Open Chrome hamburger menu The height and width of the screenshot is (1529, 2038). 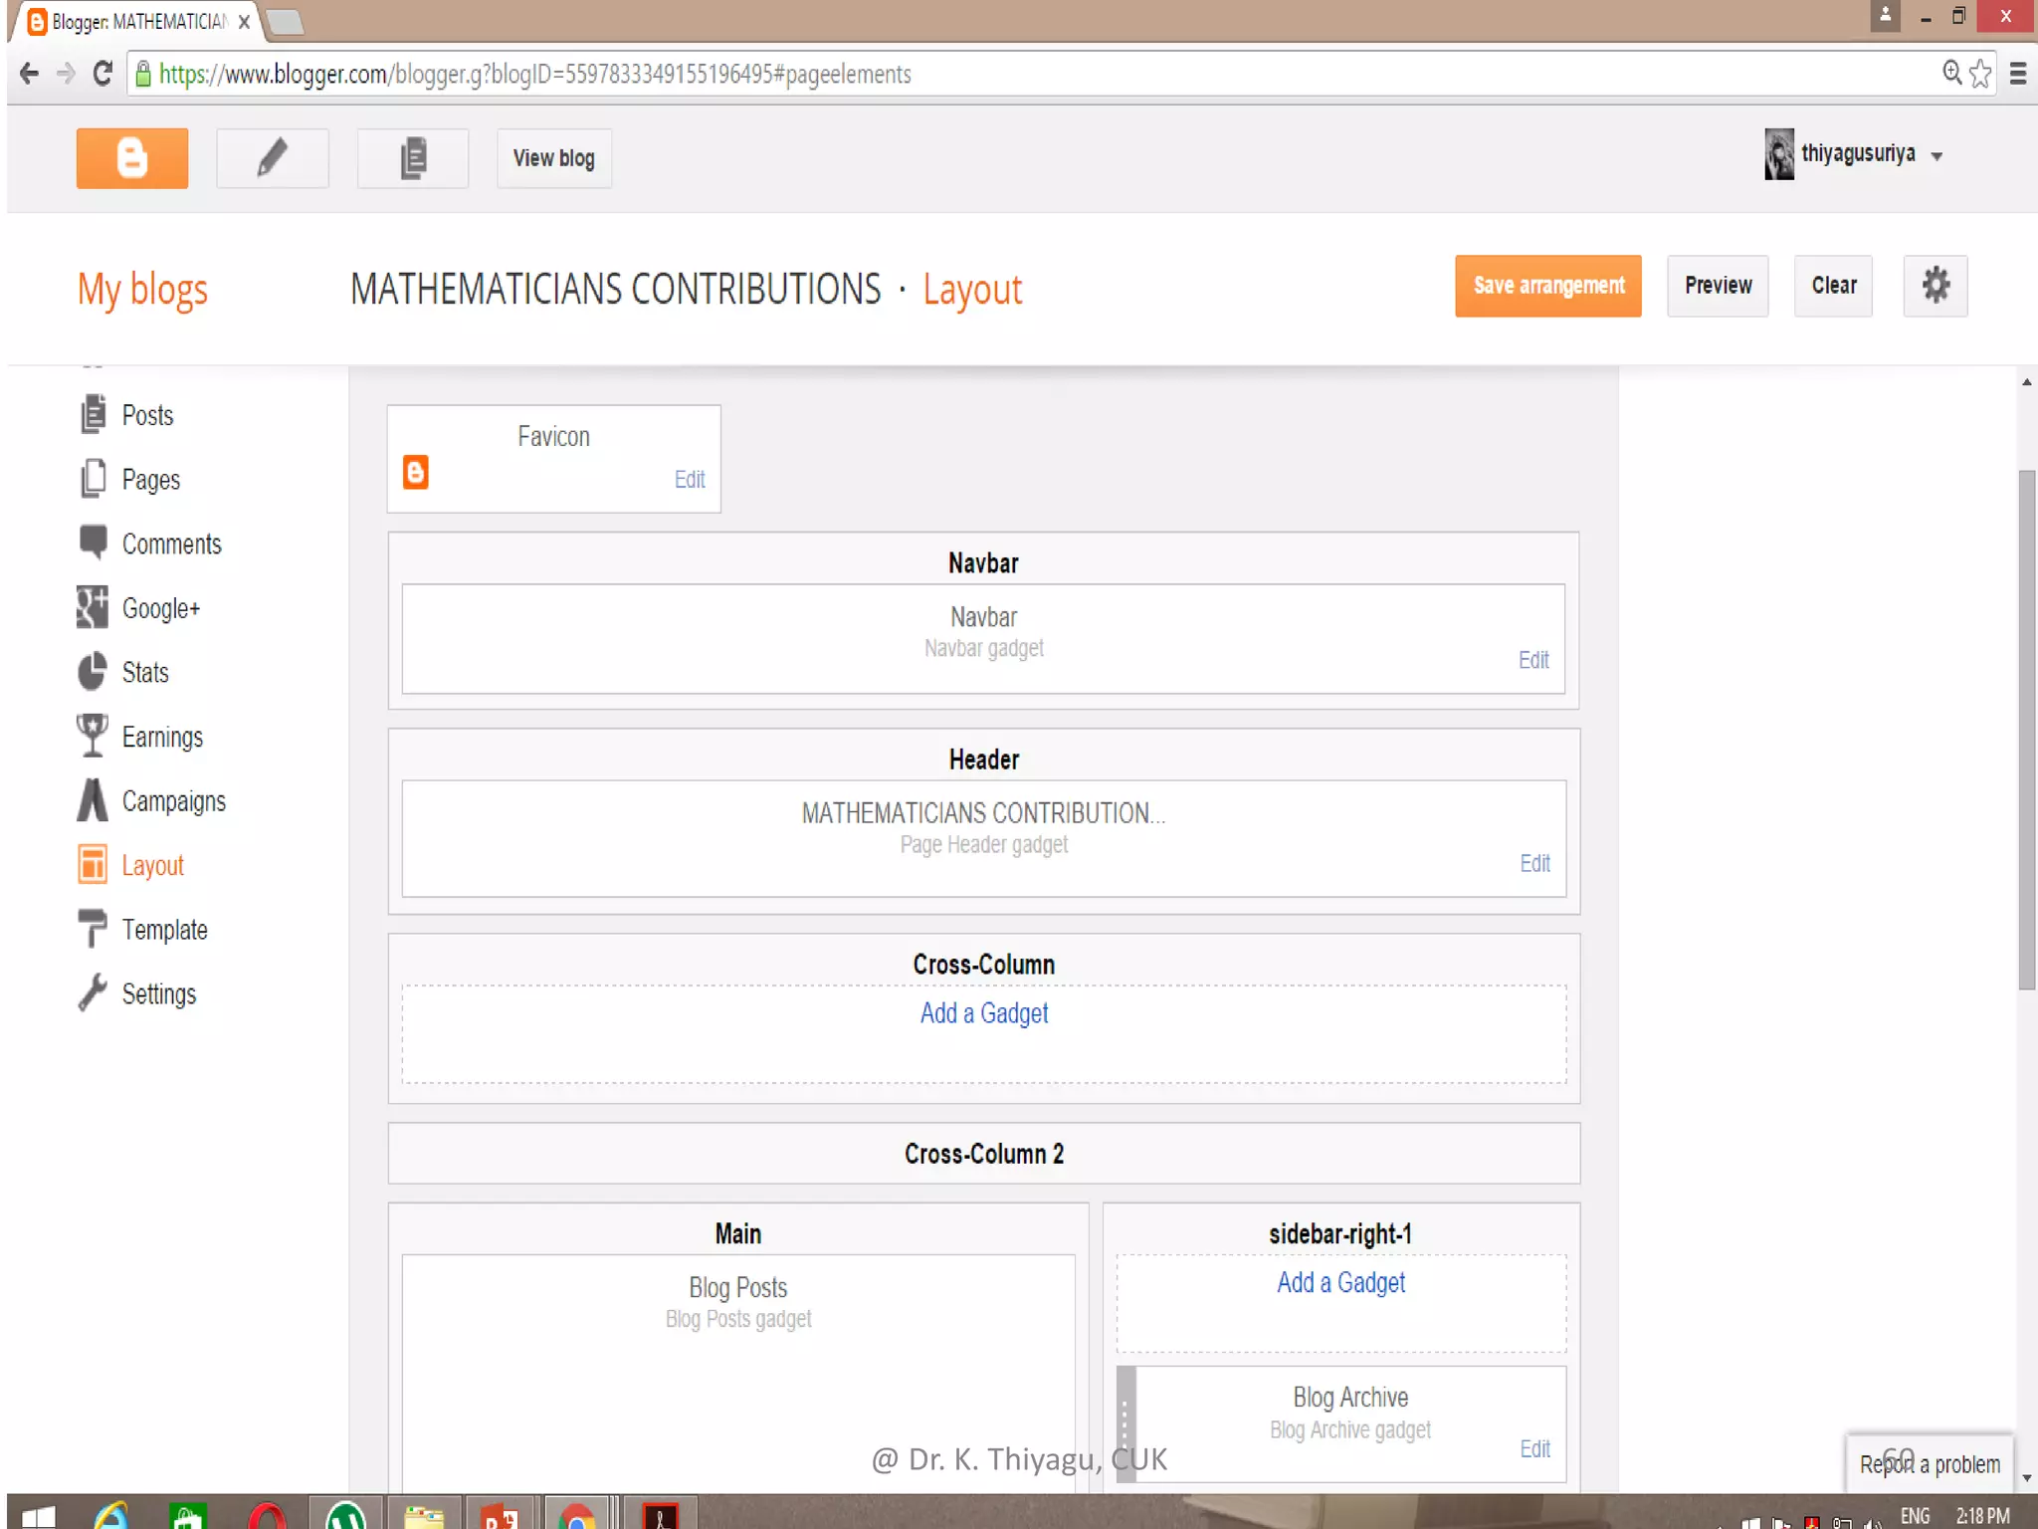(x=2018, y=74)
